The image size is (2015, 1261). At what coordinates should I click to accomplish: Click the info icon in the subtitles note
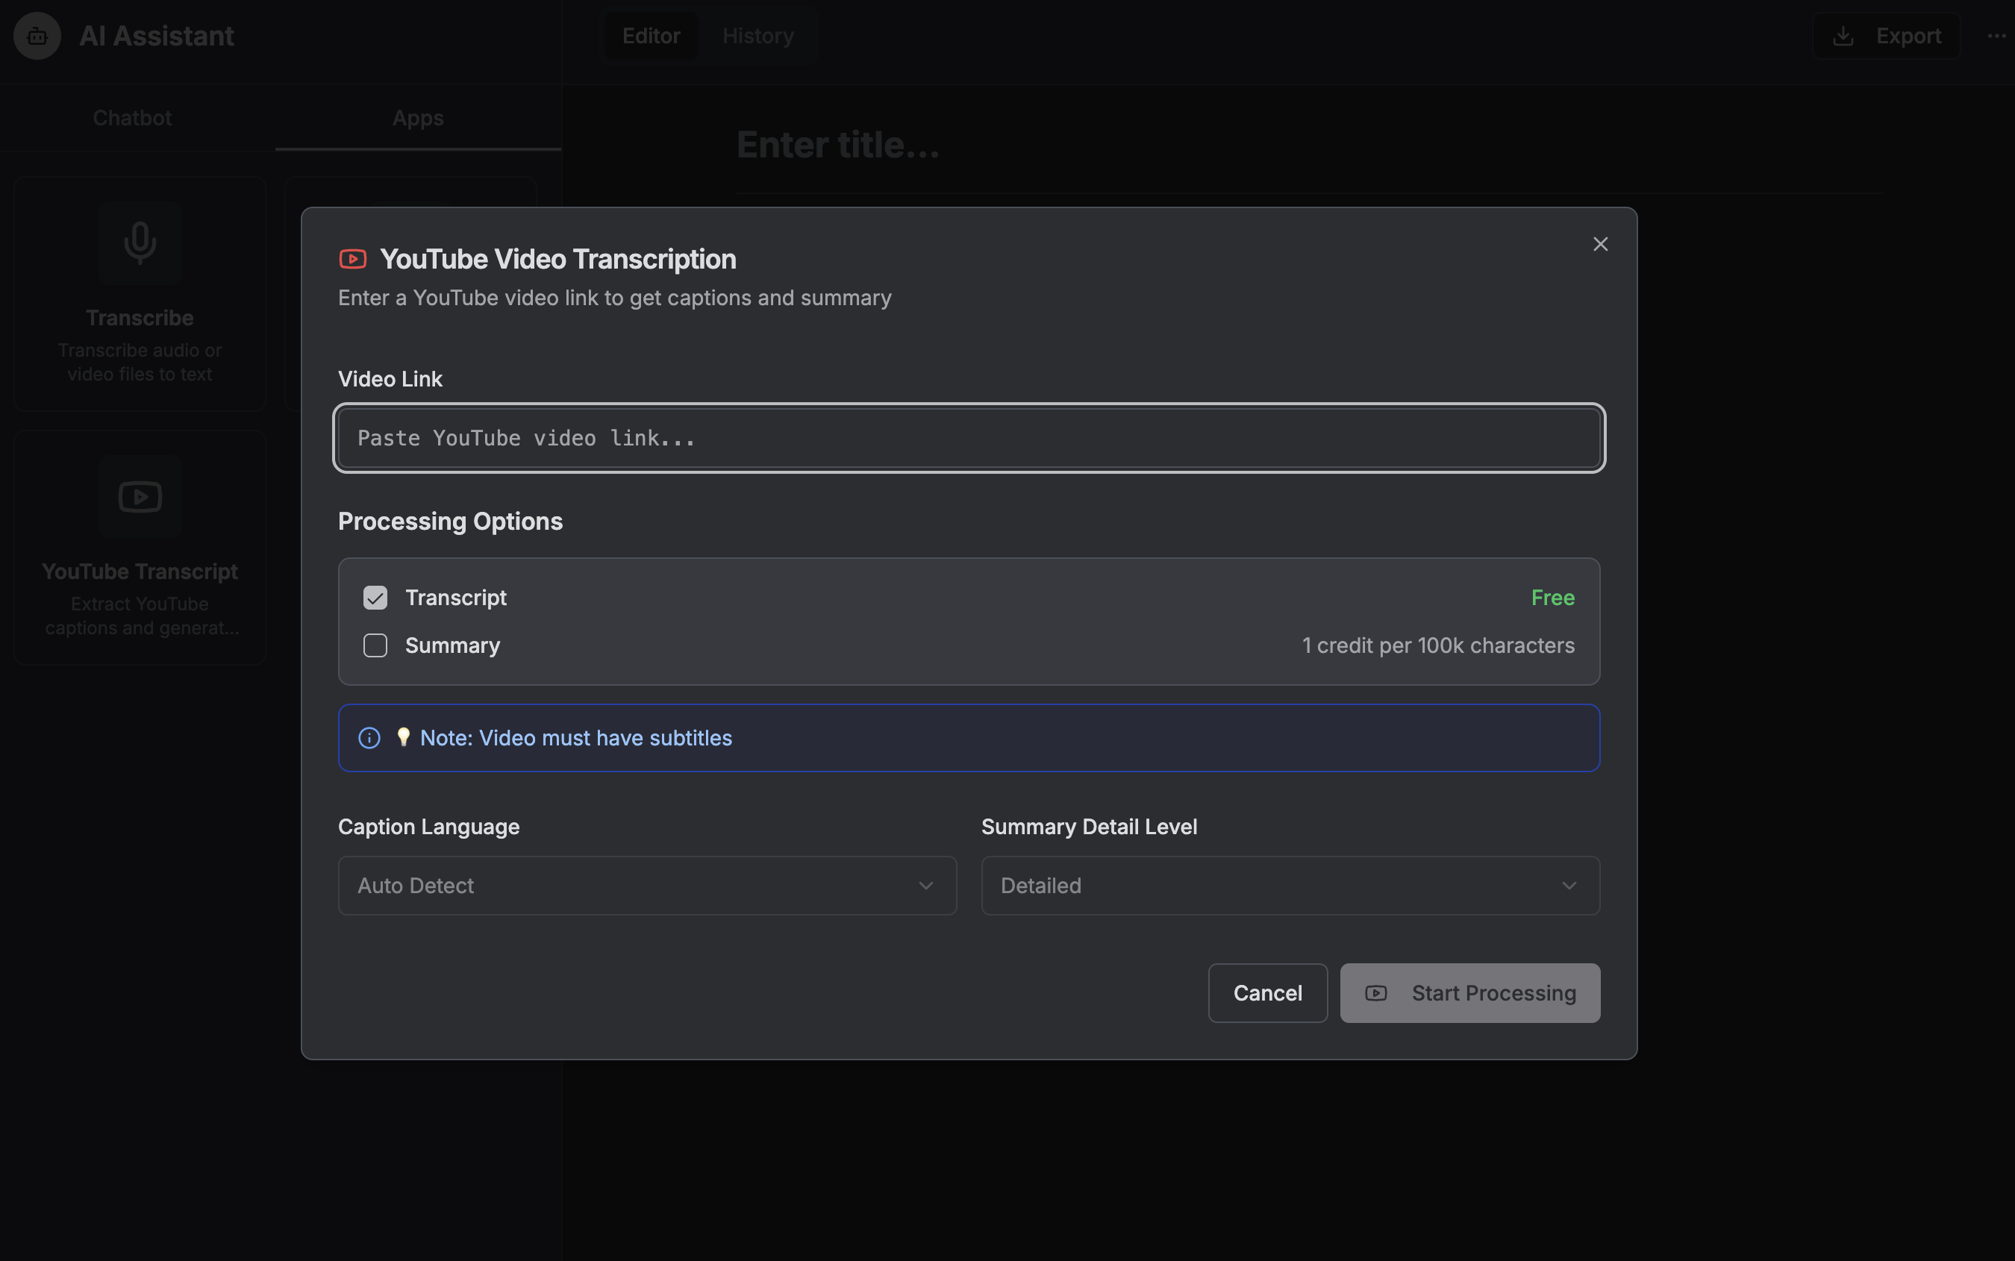(x=369, y=737)
